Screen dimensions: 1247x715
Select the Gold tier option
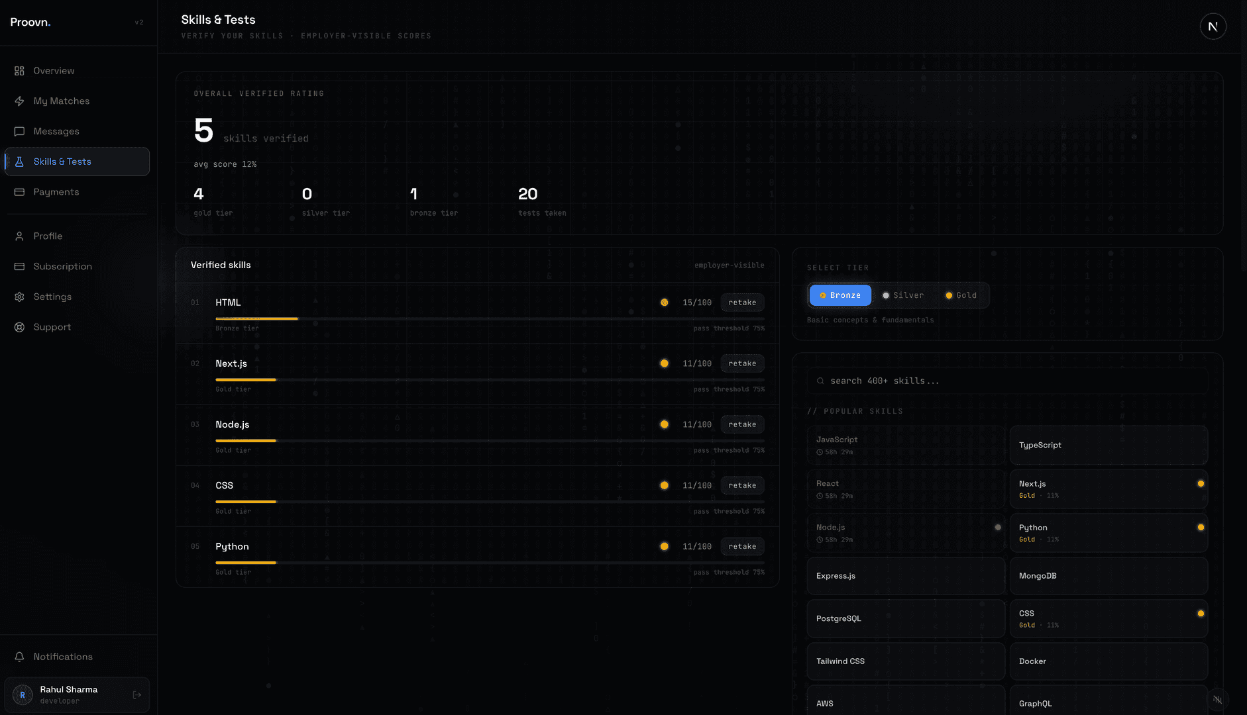click(x=961, y=295)
